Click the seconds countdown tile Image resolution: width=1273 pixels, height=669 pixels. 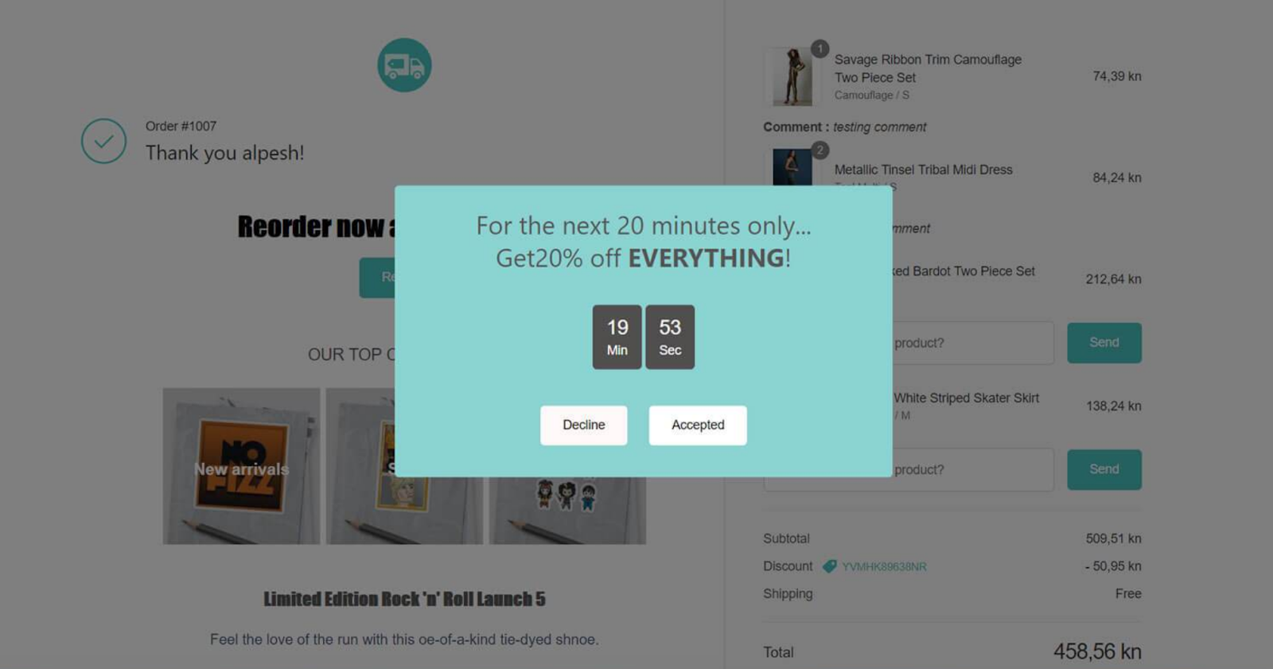(x=670, y=337)
